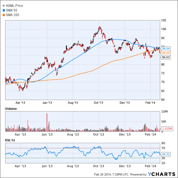Click 'Feb '14' on the price chart axis
This screenshot has width=178, height=178.
tap(150, 103)
